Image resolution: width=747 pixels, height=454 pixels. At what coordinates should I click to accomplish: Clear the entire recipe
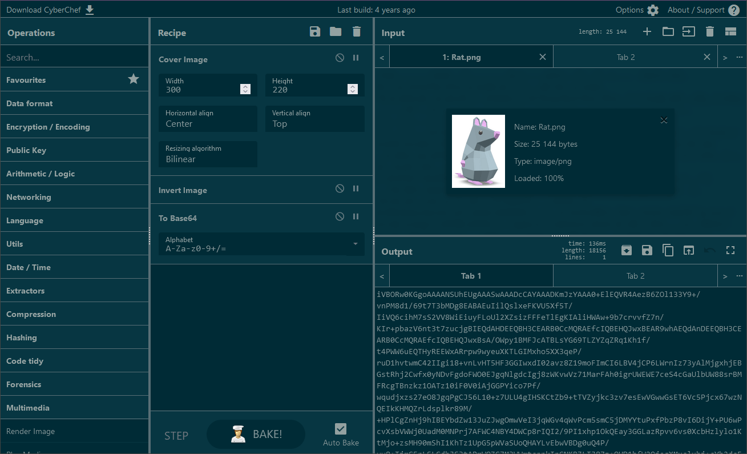[357, 32]
